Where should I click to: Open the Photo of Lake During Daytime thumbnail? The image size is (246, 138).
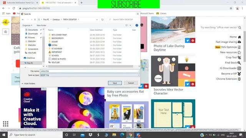(173, 30)
